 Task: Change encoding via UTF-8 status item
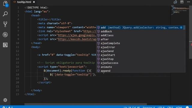(161, 107)
